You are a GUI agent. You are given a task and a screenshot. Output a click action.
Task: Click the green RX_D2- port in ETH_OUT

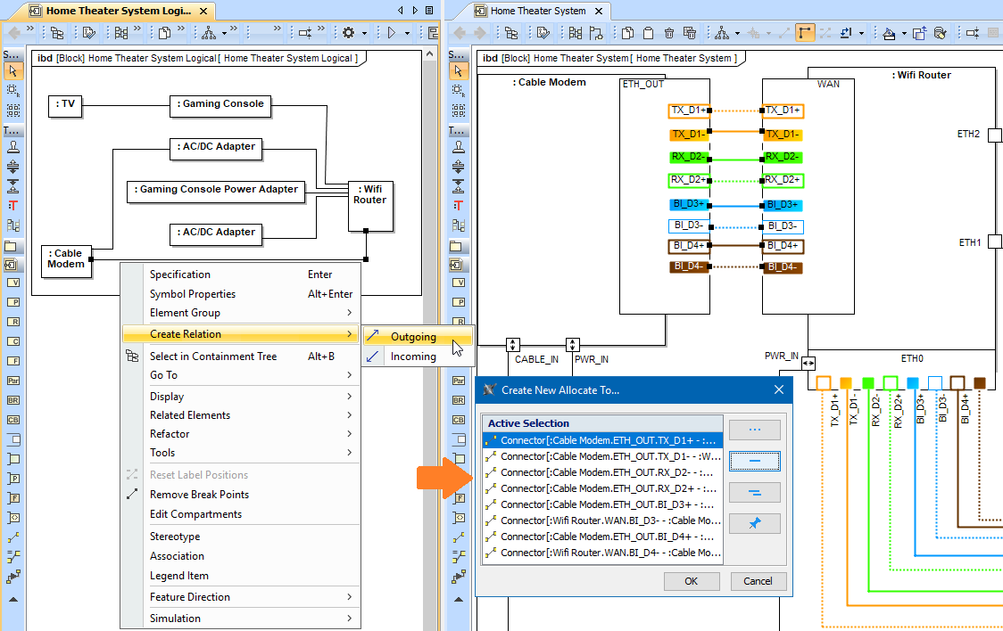point(689,157)
